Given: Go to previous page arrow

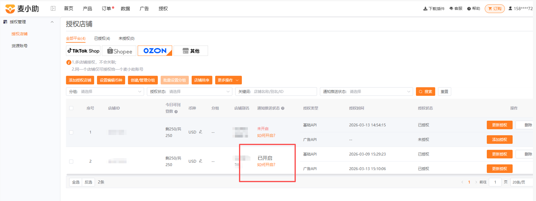Looking at the screenshot, I should tap(462, 182).
